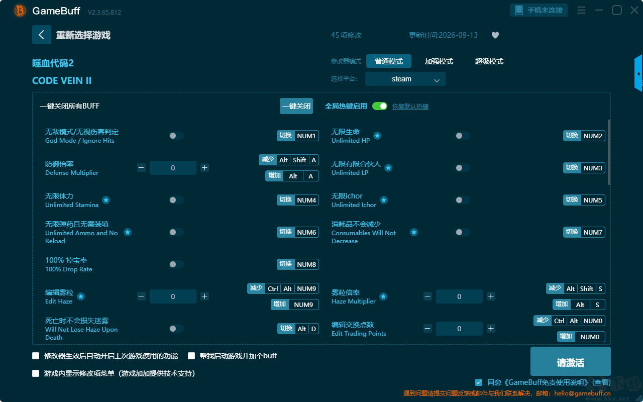Toggle Will Not Lose Haze Upon Death
Image resolution: width=643 pixels, height=402 pixels.
point(176,329)
